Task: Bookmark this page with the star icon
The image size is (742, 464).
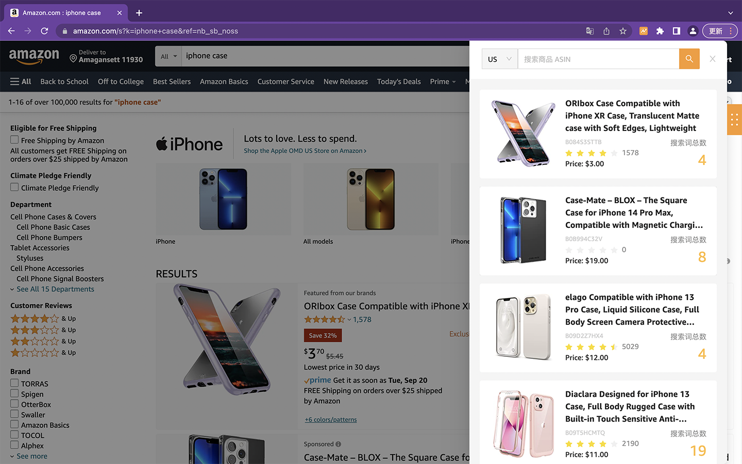Action: 623,31
